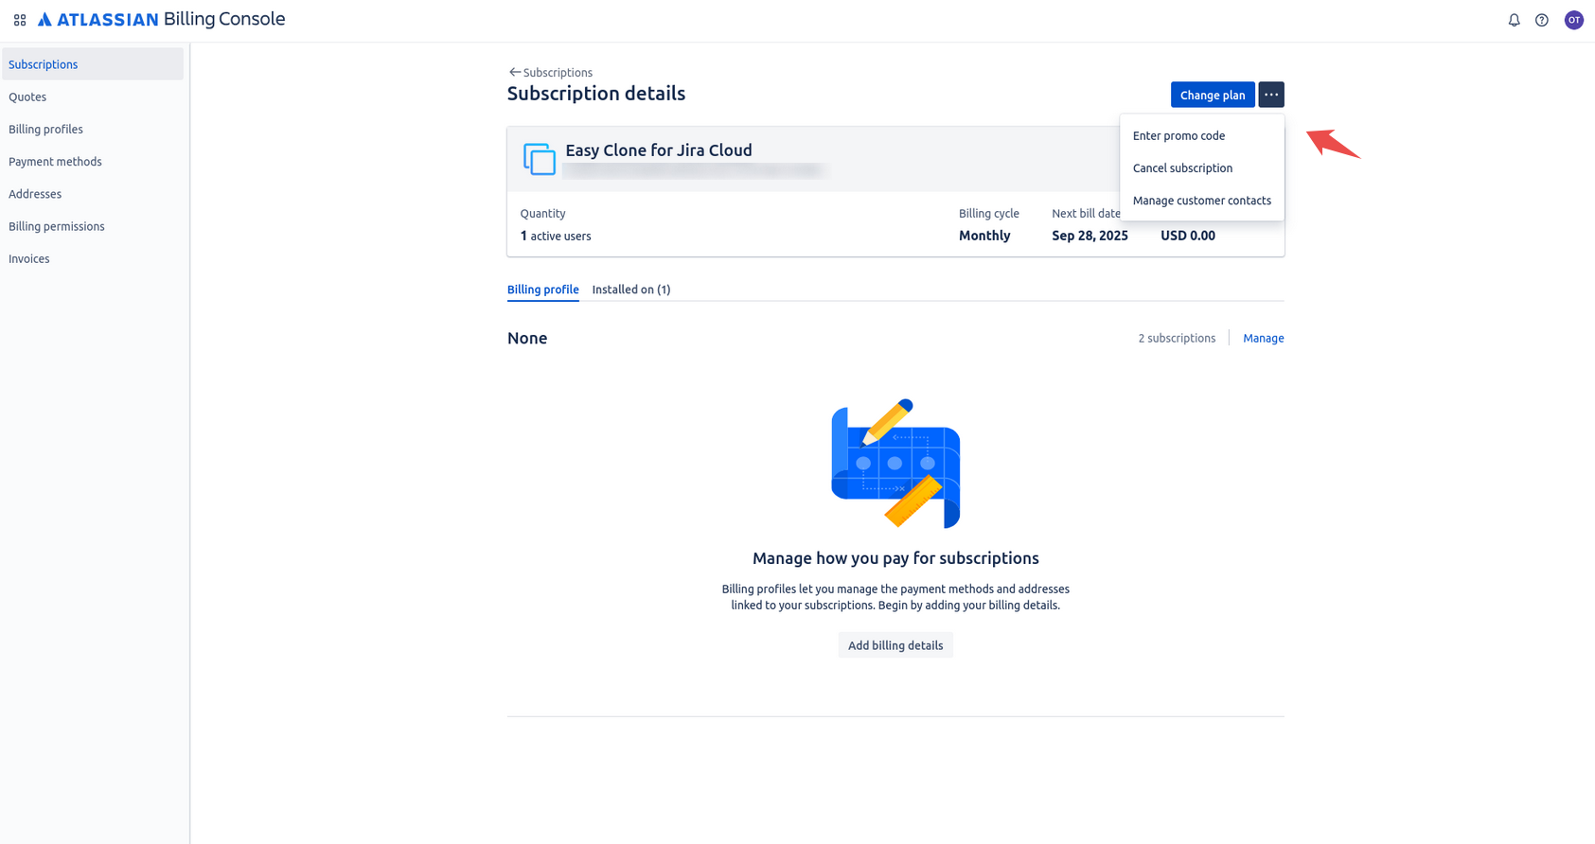
Task: Choose Cancel subscription from menu
Action: pyautogui.click(x=1202, y=168)
